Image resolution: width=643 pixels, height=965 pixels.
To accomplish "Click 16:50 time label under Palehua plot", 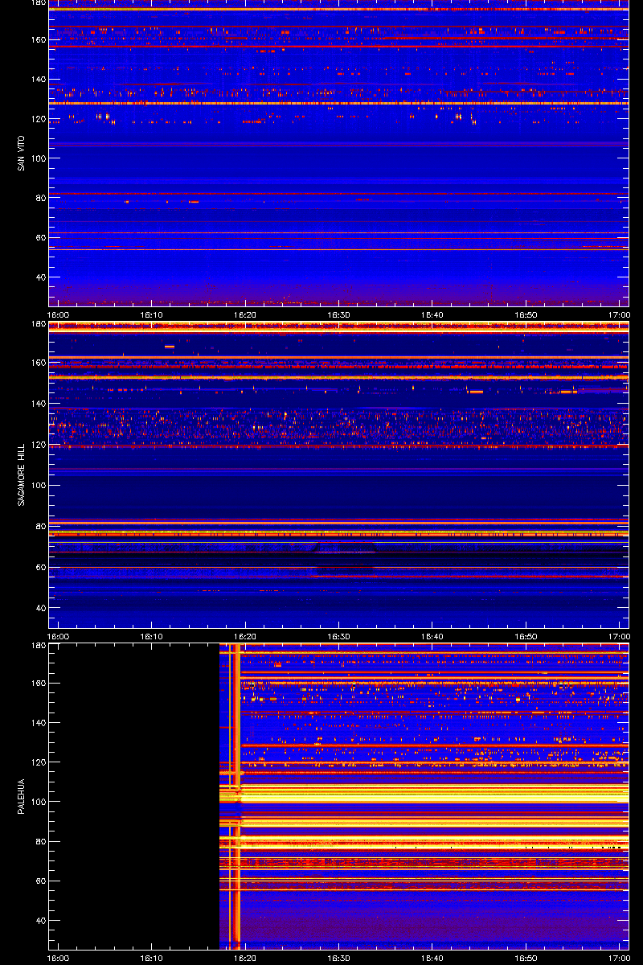I will pos(526,959).
